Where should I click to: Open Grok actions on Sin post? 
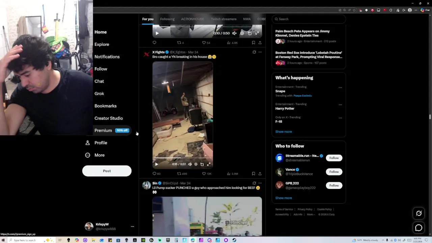tap(254, 183)
